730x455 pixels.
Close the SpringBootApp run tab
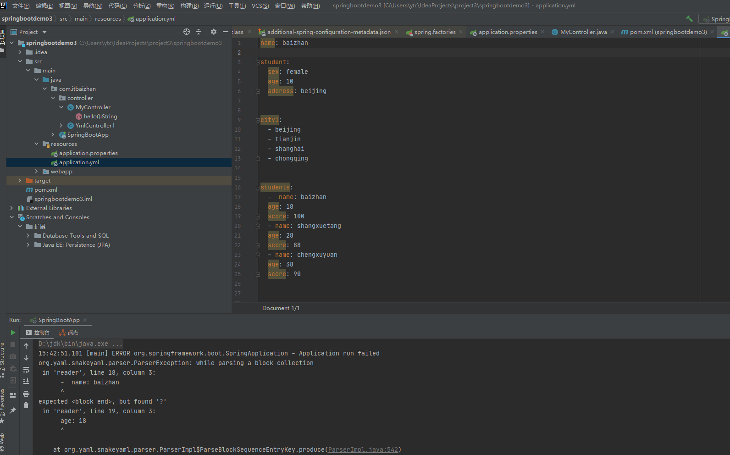pos(85,320)
